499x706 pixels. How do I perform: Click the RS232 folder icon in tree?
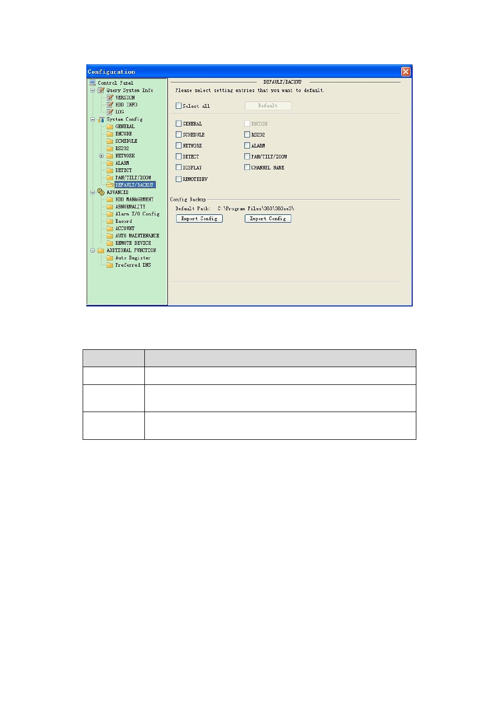click(110, 149)
